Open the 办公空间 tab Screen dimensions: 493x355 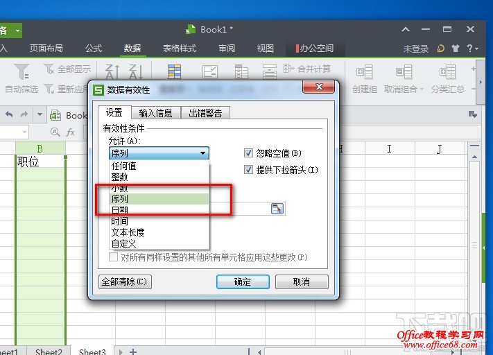[315, 49]
